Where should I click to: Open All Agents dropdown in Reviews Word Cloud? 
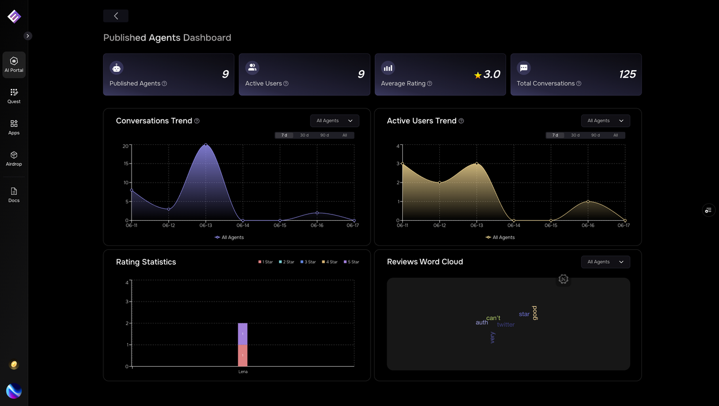pos(605,262)
